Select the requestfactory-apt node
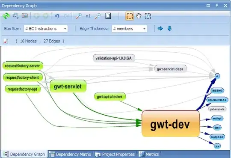Image resolution: width=231 pixels, height=158 pixels. [x=23, y=89]
